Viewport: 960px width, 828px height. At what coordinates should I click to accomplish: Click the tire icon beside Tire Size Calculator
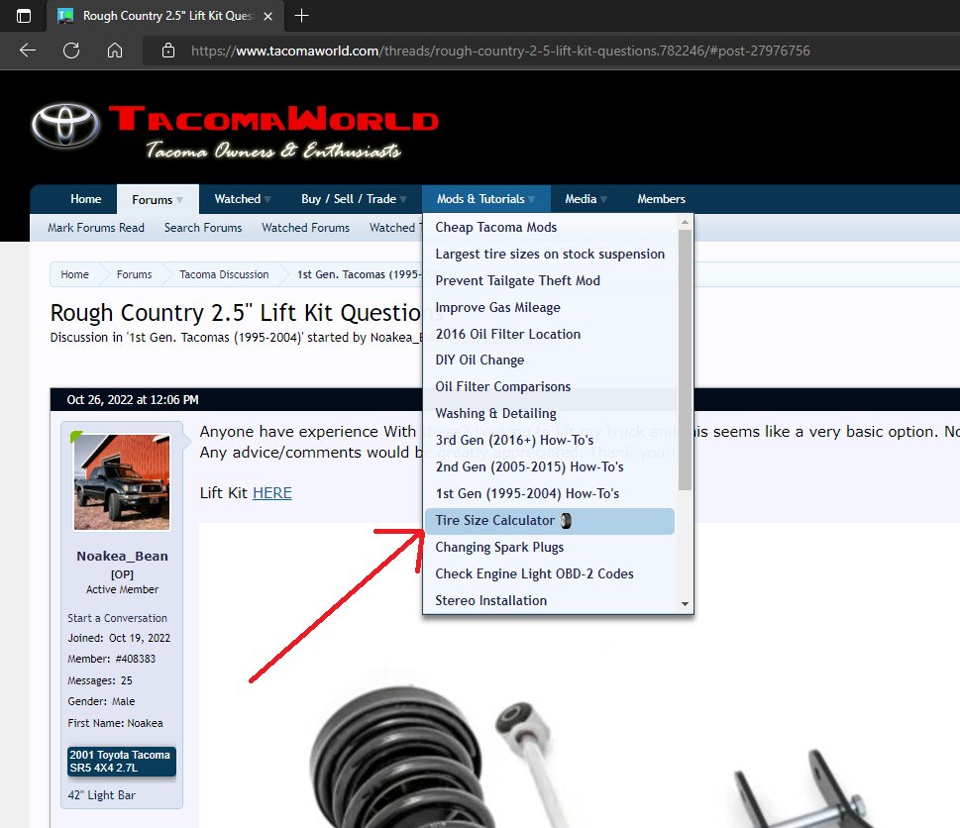(x=567, y=521)
